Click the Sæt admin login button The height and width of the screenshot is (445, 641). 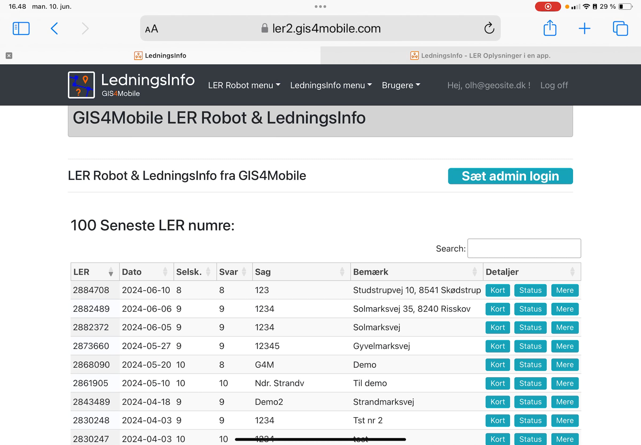(510, 176)
